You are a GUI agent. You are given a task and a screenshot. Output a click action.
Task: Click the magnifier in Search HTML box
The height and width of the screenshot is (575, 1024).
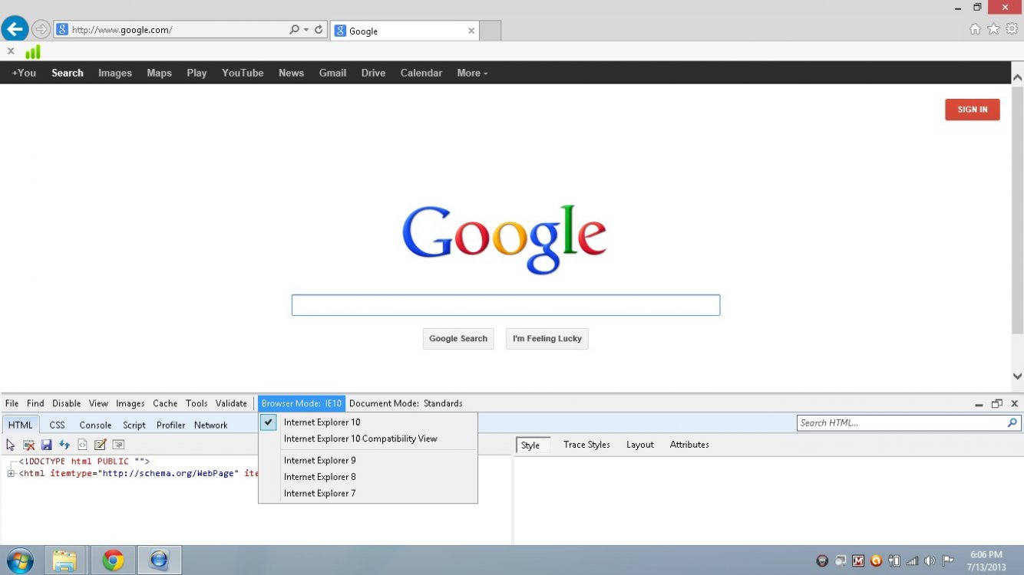pos(1012,422)
